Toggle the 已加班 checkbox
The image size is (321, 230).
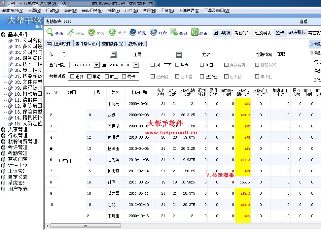pos(202,77)
